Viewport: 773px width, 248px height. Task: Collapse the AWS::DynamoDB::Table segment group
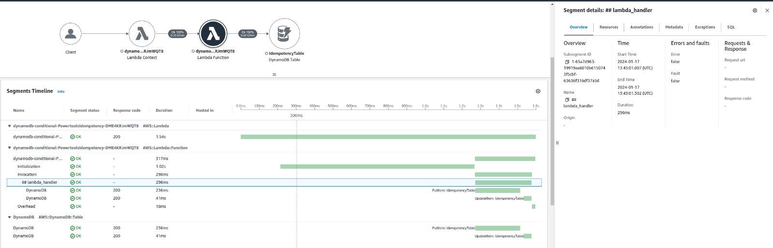[x=9, y=218]
